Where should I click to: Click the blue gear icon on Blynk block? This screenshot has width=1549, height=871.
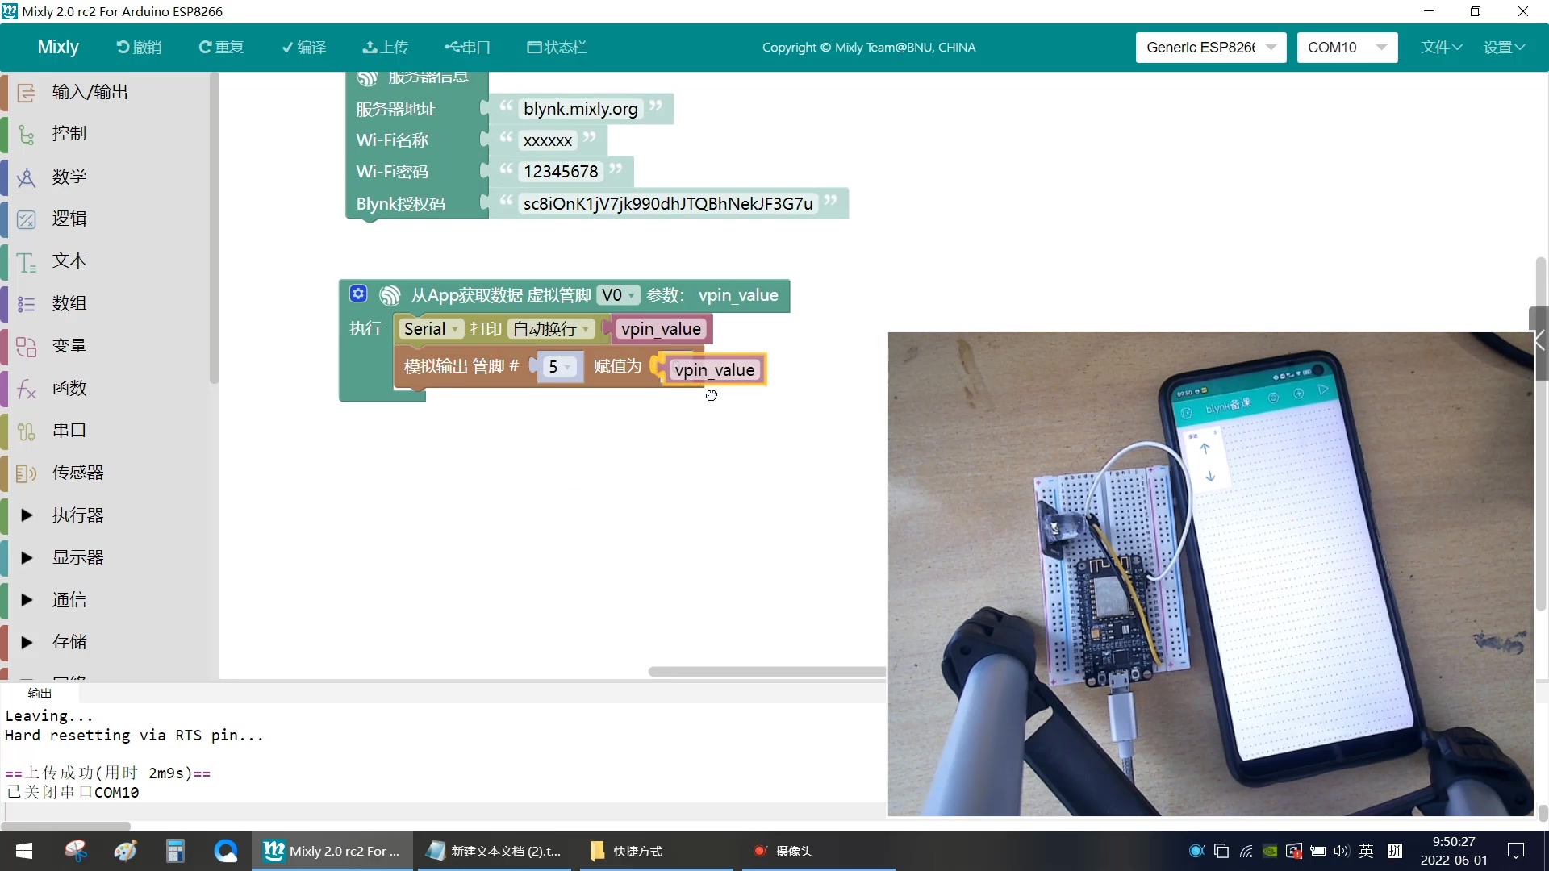[x=358, y=294]
